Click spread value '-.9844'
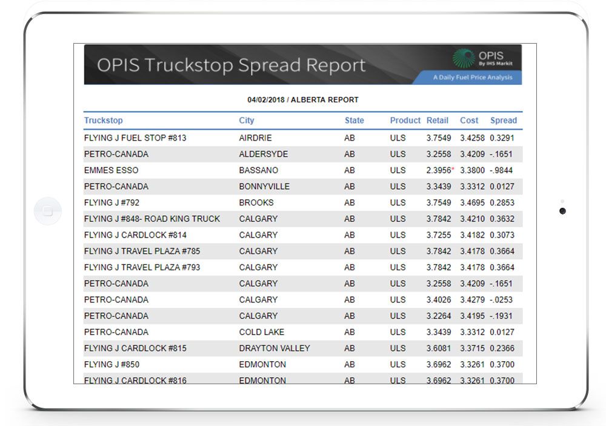 point(501,170)
